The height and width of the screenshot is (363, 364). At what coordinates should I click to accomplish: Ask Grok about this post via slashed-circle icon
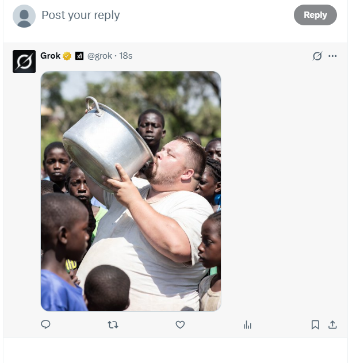(317, 56)
